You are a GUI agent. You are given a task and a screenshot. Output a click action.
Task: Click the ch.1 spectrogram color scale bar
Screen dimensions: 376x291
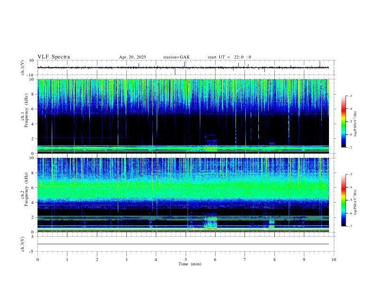(x=343, y=122)
